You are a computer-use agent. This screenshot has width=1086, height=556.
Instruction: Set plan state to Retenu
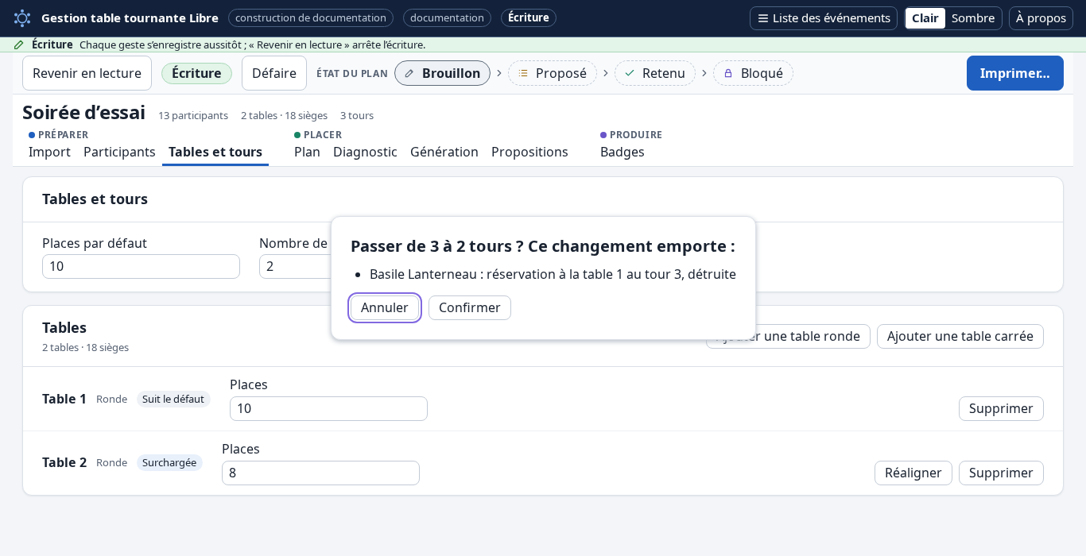coord(655,73)
